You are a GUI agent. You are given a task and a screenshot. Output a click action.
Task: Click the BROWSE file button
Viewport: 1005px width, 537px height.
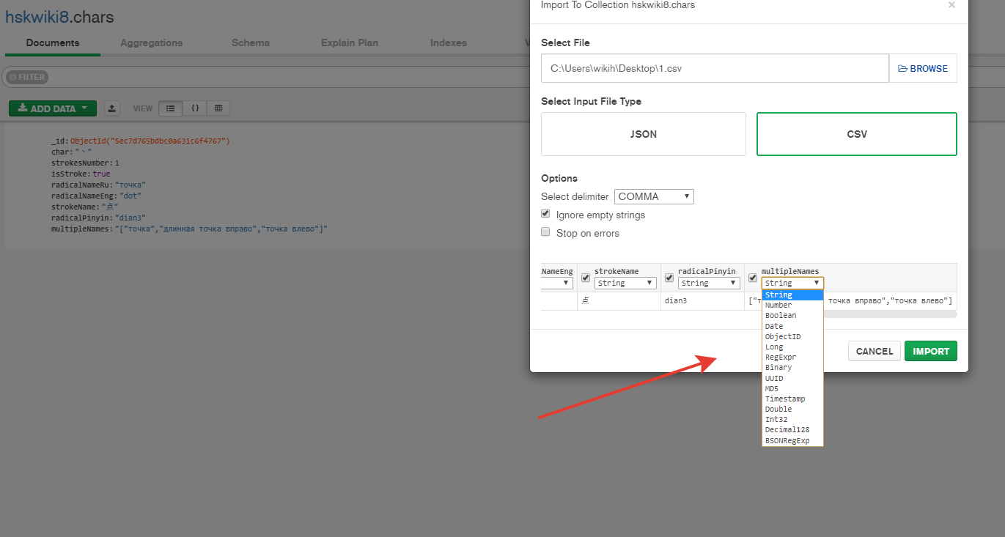(x=923, y=68)
